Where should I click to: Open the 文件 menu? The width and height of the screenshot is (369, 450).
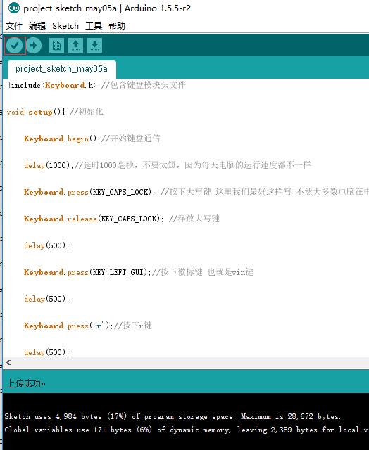[14, 26]
